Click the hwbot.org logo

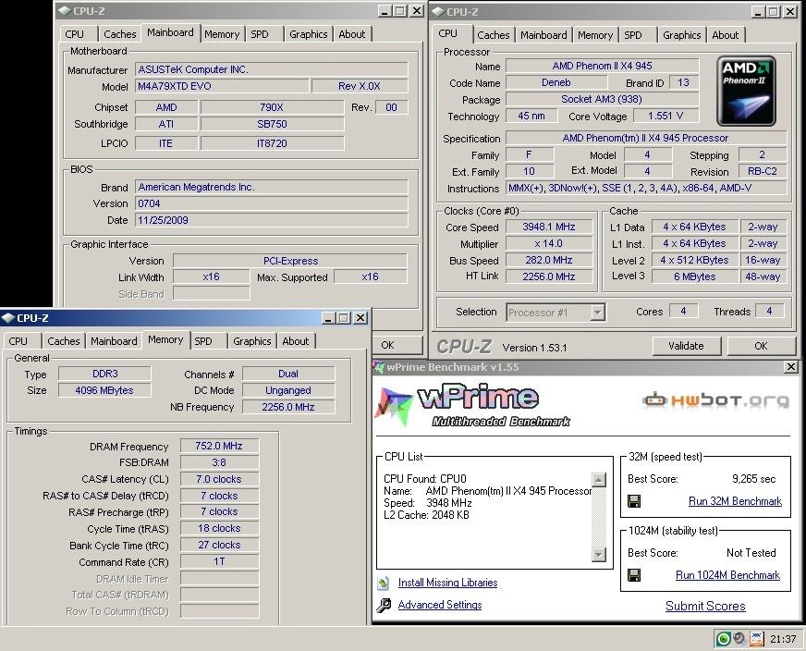[715, 399]
